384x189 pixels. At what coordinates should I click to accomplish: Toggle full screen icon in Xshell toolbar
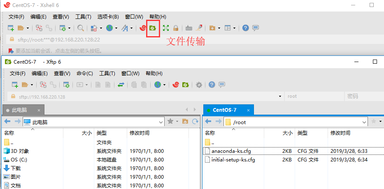pos(166,28)
